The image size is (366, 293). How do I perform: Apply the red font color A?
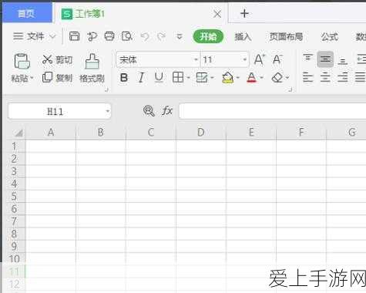251,77
